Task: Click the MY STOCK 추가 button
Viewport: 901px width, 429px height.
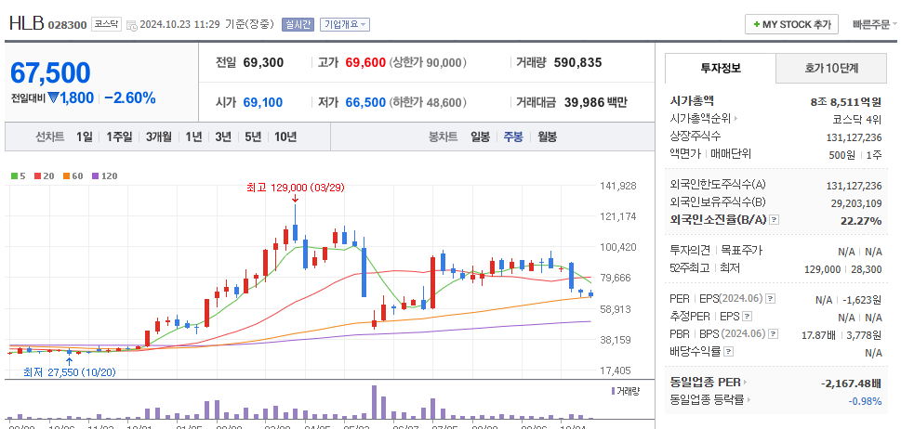Action: pos(791,25)
